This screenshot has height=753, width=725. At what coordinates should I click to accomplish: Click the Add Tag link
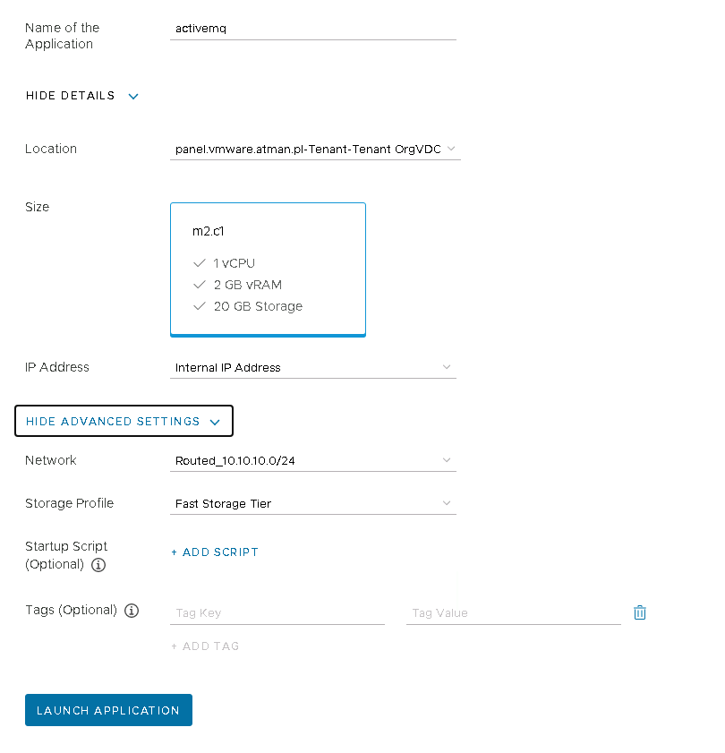click(205, 646)
